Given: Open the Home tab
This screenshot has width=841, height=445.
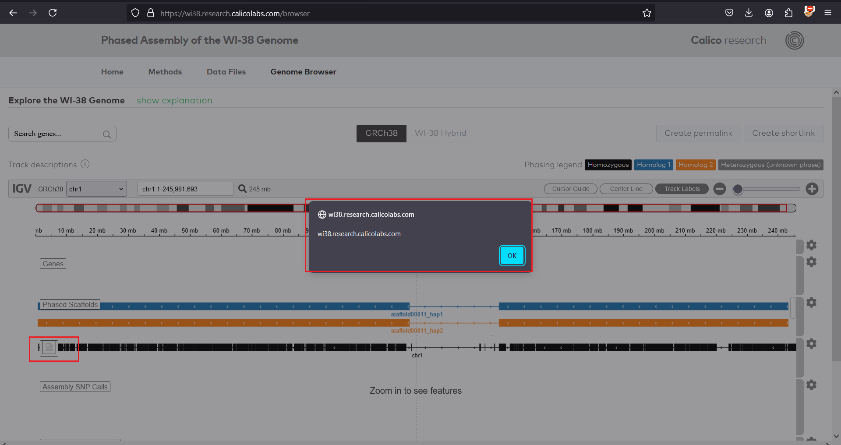Looking at the screenshot, I should click(x=112, y=72).
